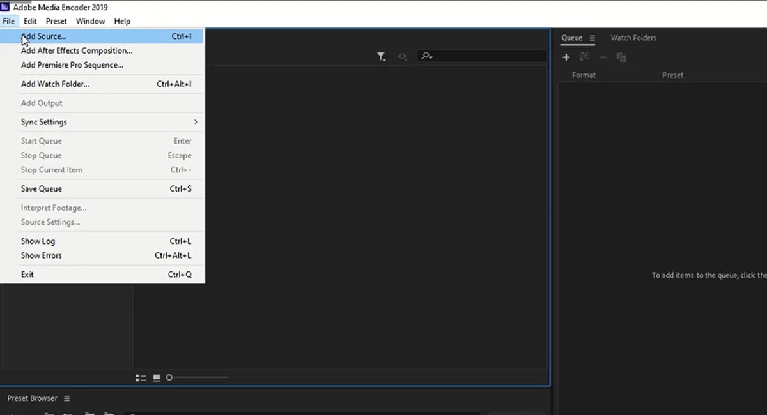This screenshot has width=767, height=415.
Task: Switch to list view at the bottom toolbar
Action: click(141, 377)
